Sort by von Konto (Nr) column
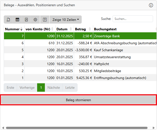This screenshot has width=157, height=130. tap(52, 29)
